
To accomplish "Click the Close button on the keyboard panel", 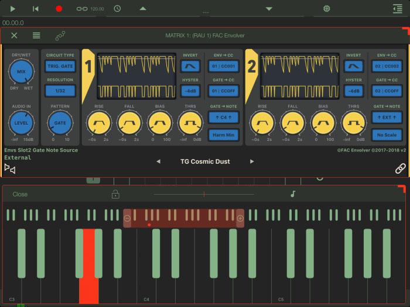I will tap(20, 194).
